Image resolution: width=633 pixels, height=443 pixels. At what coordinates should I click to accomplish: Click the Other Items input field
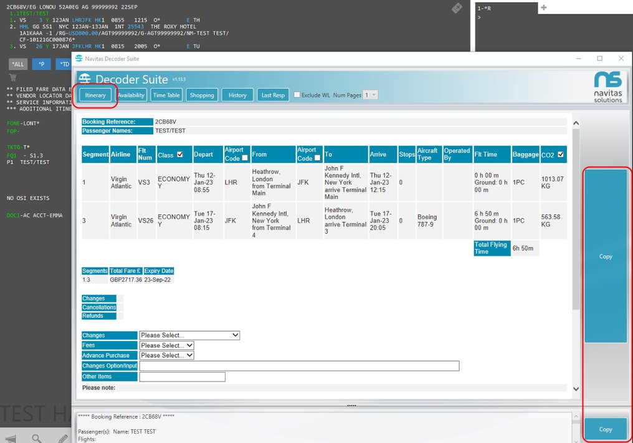182,376
